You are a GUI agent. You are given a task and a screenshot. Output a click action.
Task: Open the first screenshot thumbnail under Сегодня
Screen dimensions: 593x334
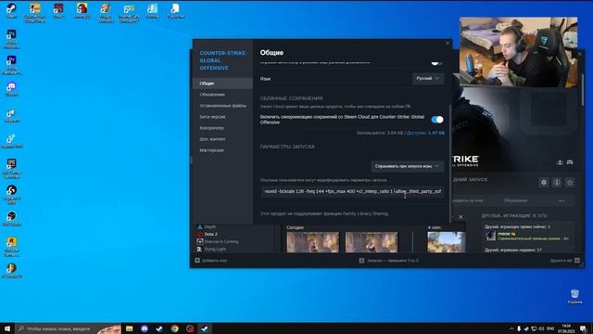[x=312, y=242]
